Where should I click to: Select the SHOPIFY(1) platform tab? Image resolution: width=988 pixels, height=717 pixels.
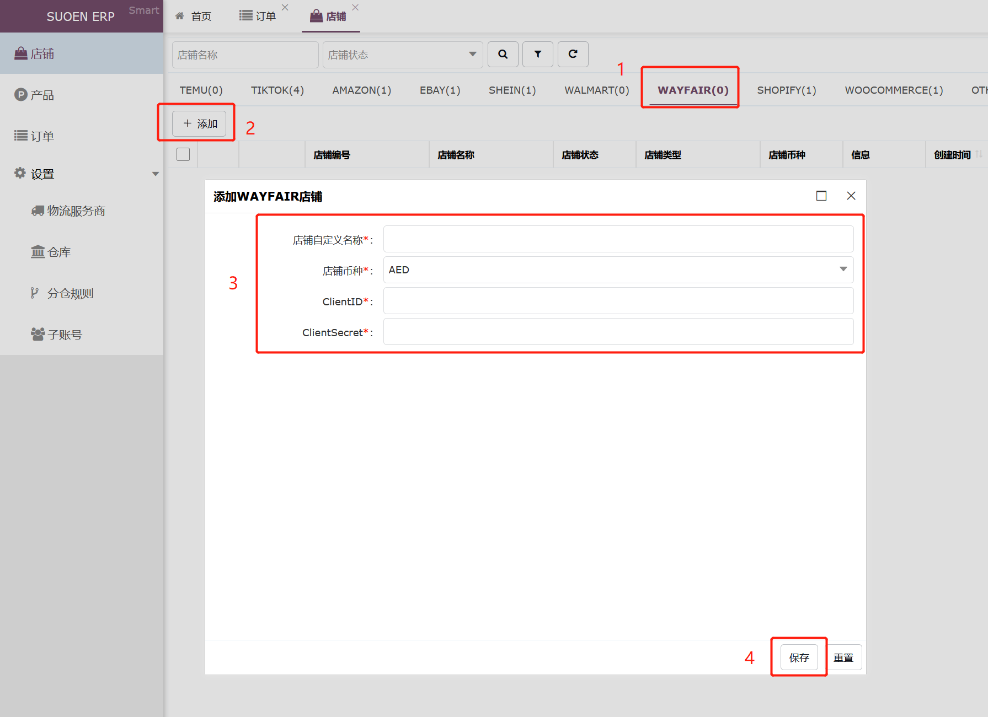pos(786,90)
